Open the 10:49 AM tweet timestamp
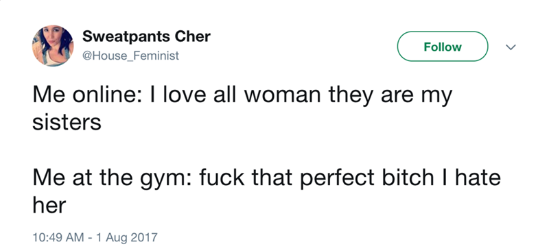Screen dimensions: 549x251 (58, 237)
